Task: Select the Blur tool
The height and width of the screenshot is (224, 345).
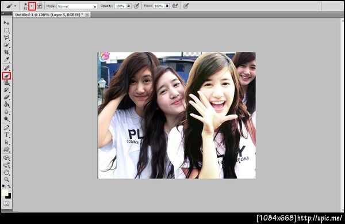Action: [x=6, y=112]
